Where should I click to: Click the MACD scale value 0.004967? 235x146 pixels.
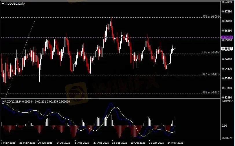227,101
